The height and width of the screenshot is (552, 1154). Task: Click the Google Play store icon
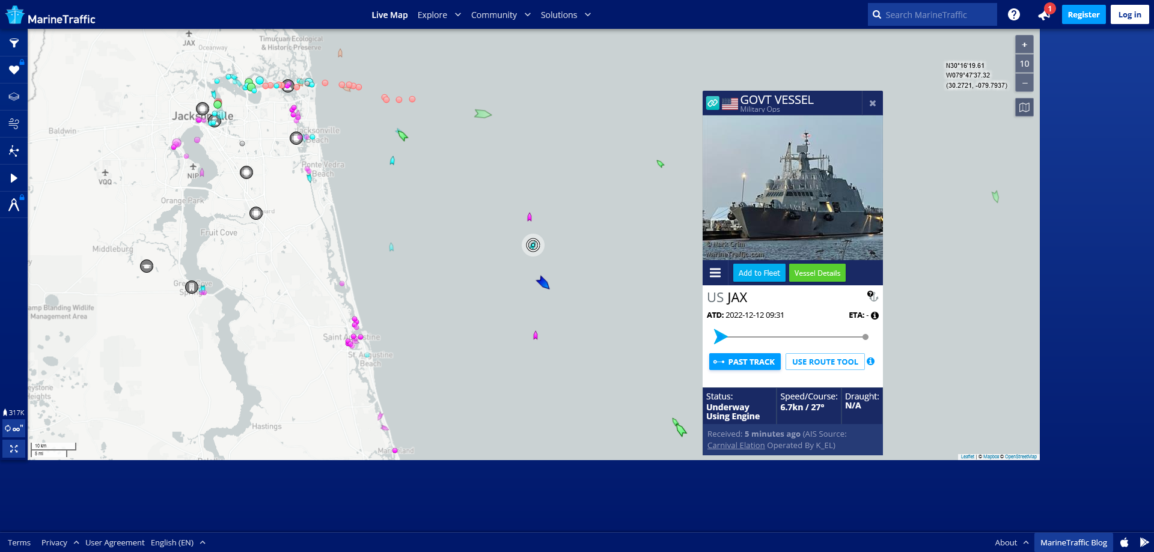point(1144,542)
